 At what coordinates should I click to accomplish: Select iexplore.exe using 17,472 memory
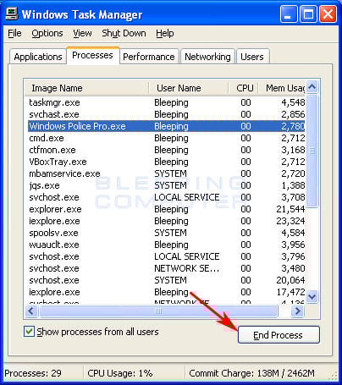167,292
